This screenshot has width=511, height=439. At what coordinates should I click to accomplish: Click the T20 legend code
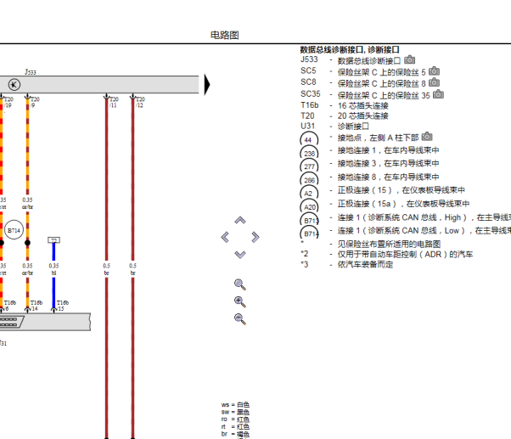pyautogui.click(x=307, y=115)
